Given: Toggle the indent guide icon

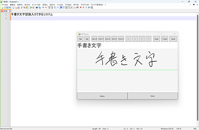Looking at the screenshot, I should [61, 7].
